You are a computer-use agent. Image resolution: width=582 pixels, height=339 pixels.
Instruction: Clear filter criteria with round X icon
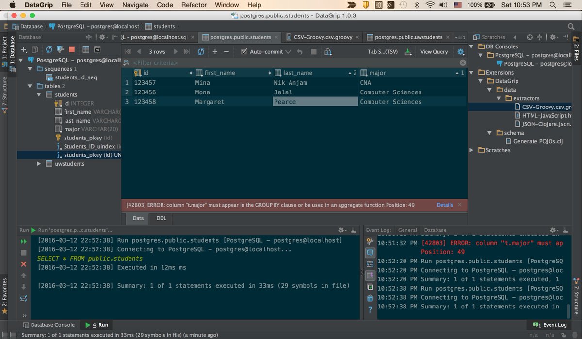pyautogui.click(x=462, y=62)
